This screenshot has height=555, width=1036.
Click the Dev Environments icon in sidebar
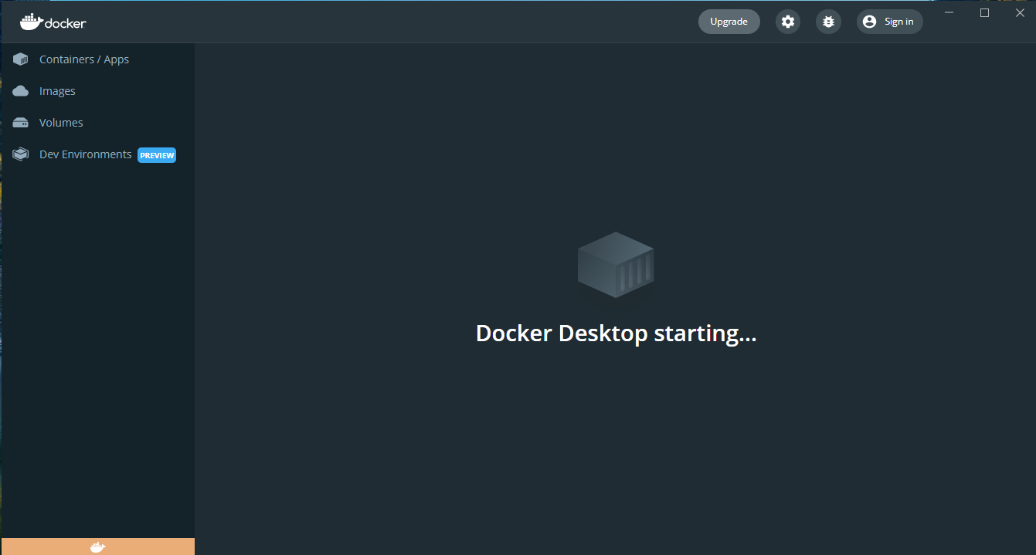(21, 154)
